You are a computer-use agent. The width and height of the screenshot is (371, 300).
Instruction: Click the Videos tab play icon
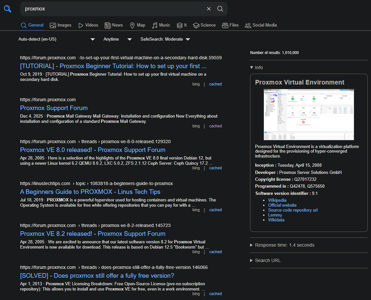[81, 25]
